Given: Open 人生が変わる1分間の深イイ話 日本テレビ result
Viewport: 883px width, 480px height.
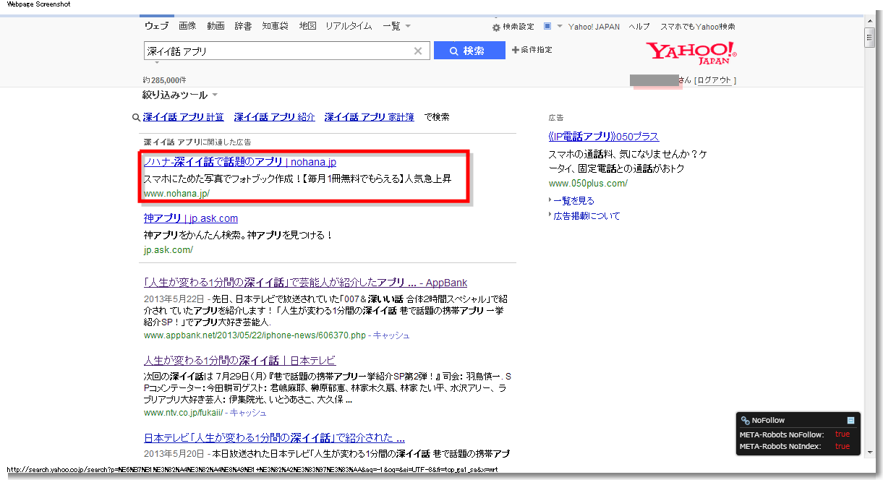Looking at the screenshot, I should pyautogui.click(x=239, y=360).
